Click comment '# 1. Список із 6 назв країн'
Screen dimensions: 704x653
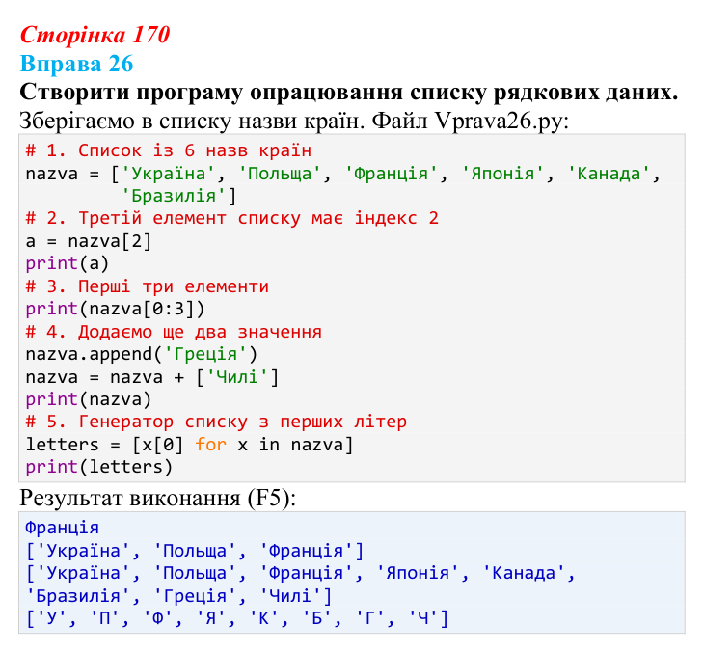coord(169,150)
